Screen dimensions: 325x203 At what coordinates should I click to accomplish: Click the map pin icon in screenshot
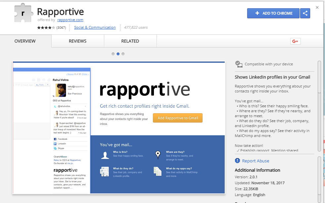158,154
